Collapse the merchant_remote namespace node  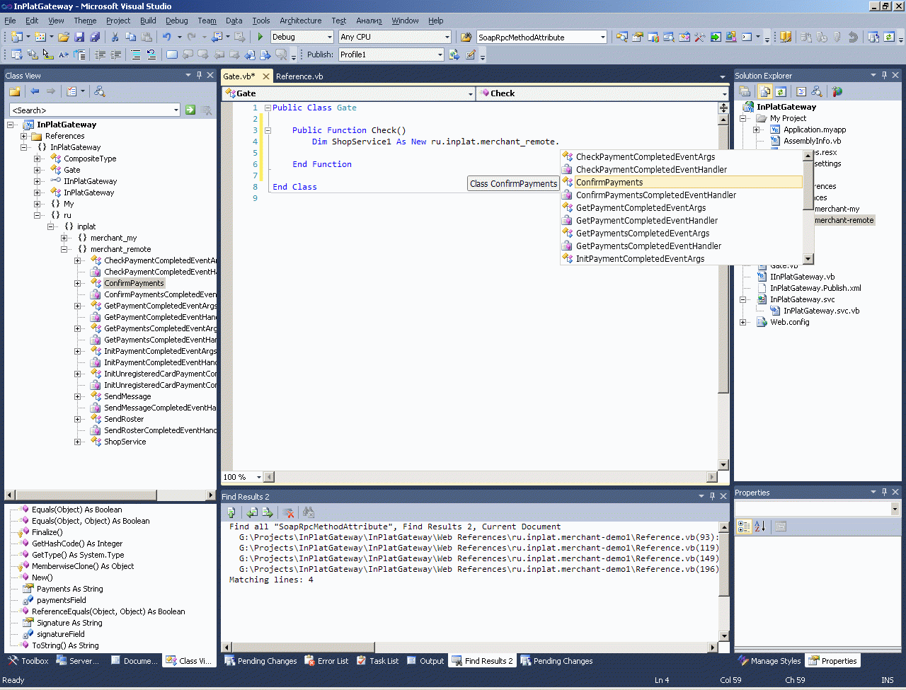64,249
